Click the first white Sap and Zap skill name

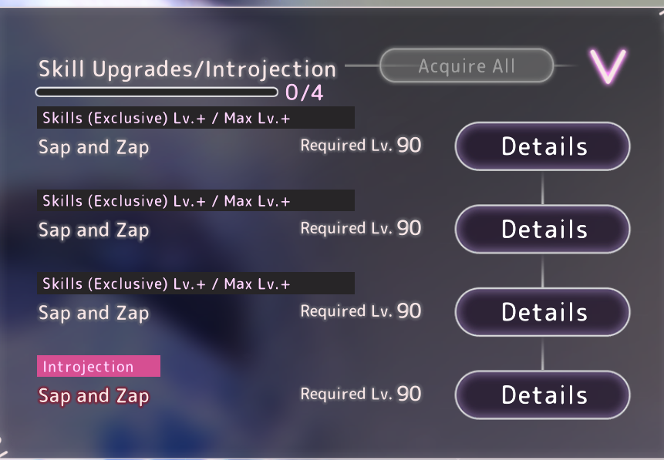(93, 147)
